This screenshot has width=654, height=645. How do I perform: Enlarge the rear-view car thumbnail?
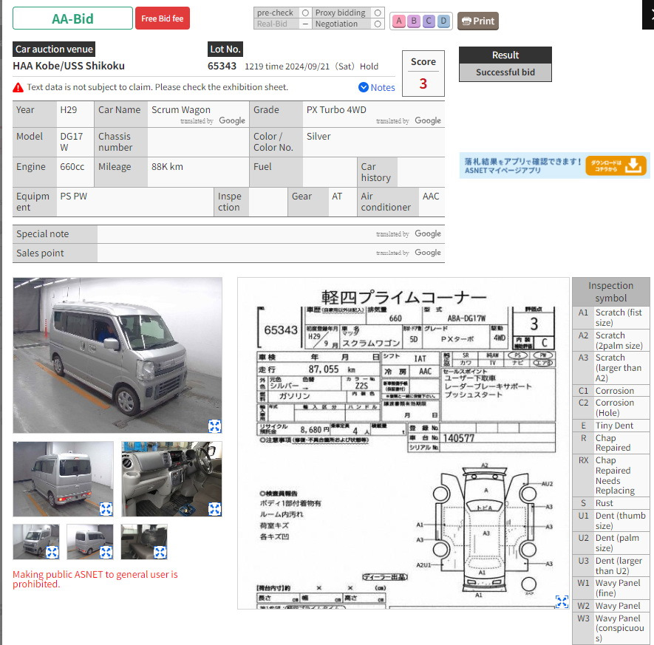(x=106, y=508)
